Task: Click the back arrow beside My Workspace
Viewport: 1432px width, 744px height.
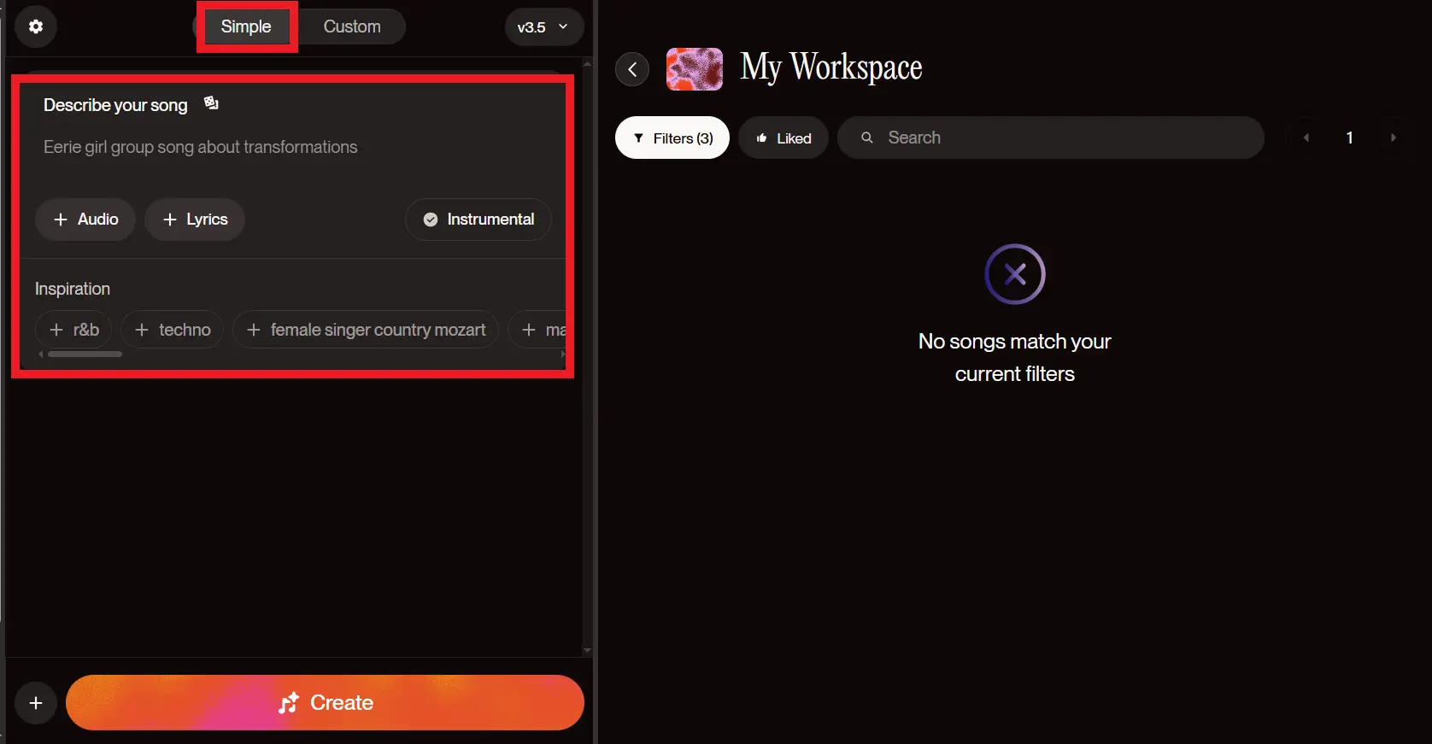Action: point(632,69)
